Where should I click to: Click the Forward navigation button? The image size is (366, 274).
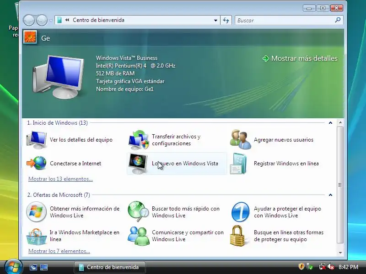pyautogui.click(x=42, y=20)
